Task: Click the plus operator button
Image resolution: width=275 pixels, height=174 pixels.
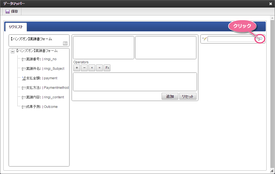Action: point(77,68)
